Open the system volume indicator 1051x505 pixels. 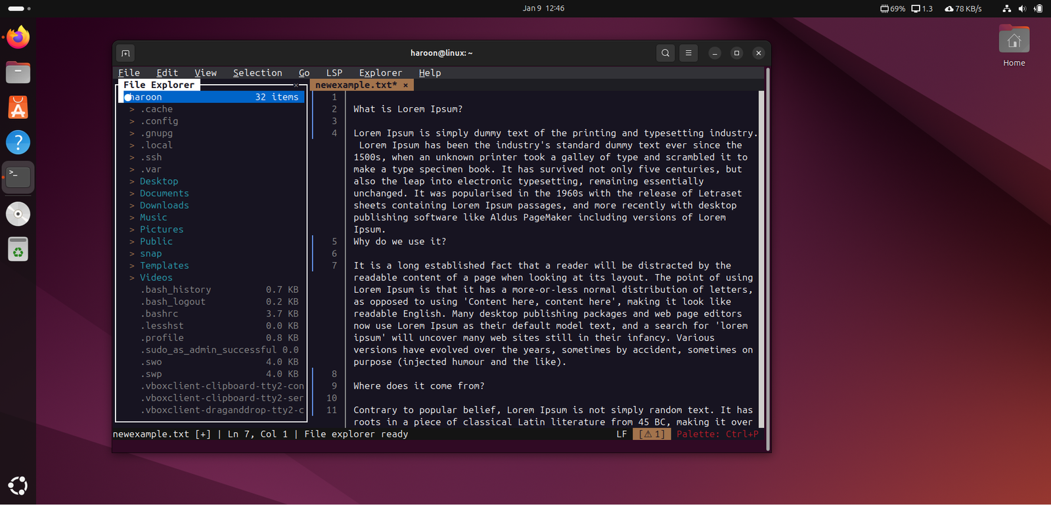(x=1021, y=9)
